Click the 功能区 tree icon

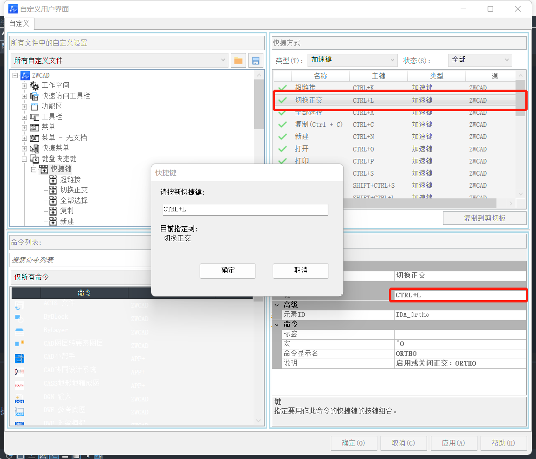pos(34,106)
